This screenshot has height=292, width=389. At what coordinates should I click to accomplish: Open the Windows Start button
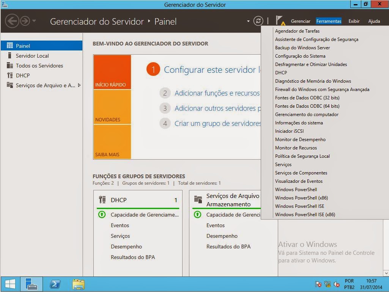point(10,284)
